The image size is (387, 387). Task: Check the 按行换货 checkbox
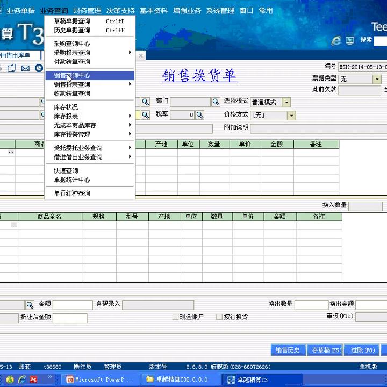(219, 317)
